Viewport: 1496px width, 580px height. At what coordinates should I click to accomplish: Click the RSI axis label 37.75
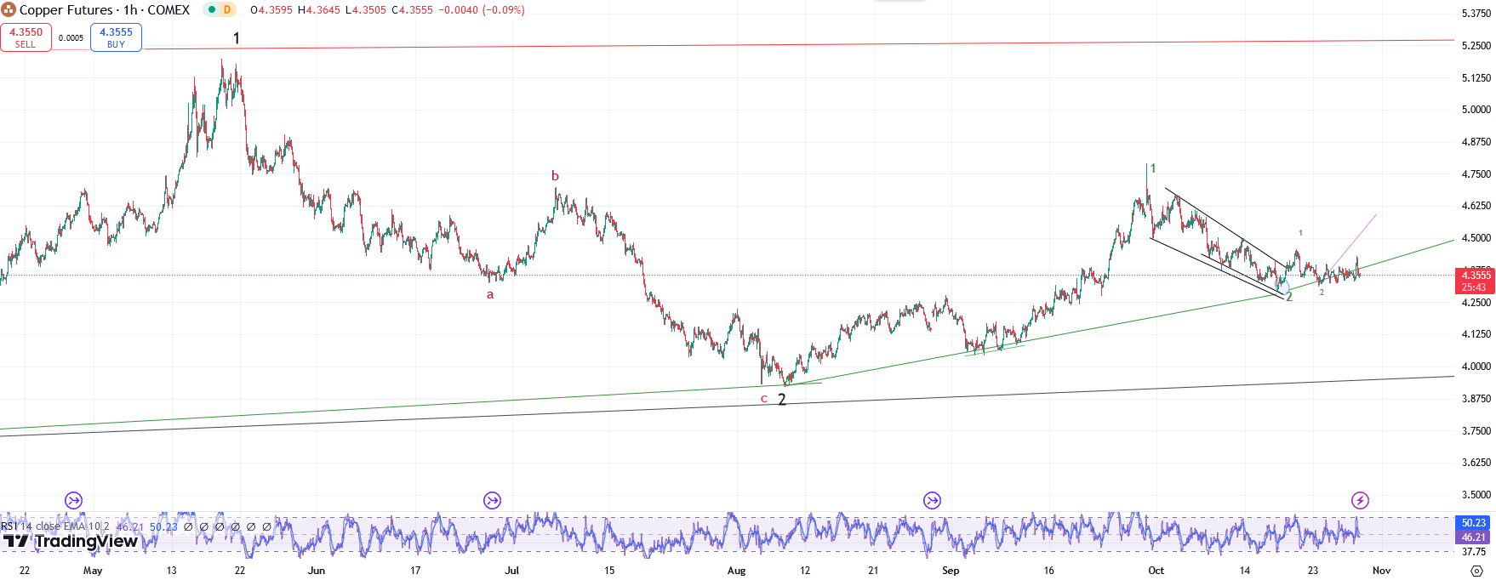tap(1474, 552)
